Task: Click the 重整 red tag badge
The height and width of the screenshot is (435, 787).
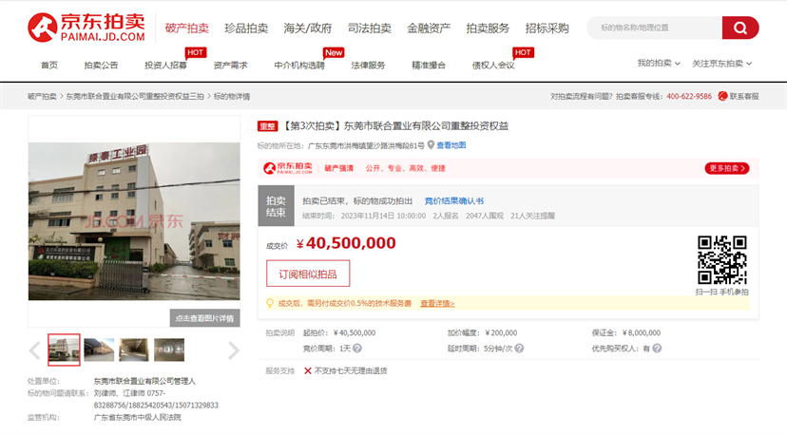Action: (x=267, y=126)
